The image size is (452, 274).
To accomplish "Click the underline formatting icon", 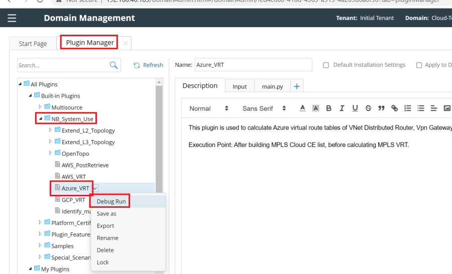I will click(355, 108).
